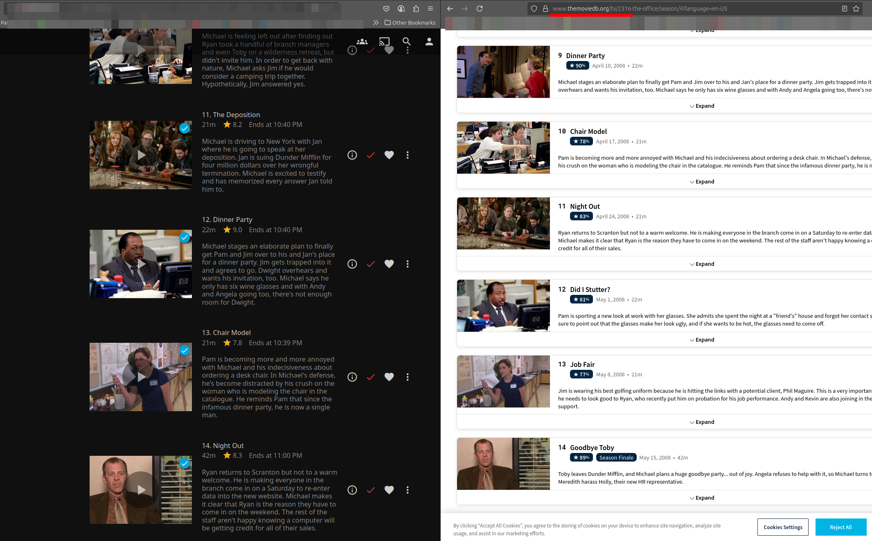Expand the Did I Stutter? episode
The image size is (872, 541).
(x=702, y=340)
